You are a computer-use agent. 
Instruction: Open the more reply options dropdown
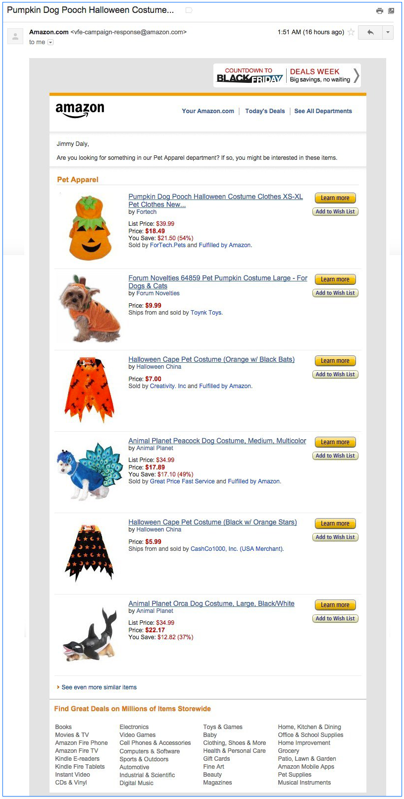coord(388,32)
